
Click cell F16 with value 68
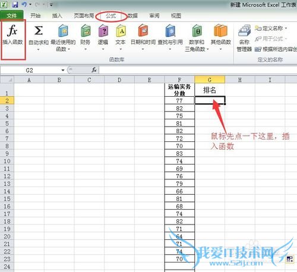tap(179, 206)
